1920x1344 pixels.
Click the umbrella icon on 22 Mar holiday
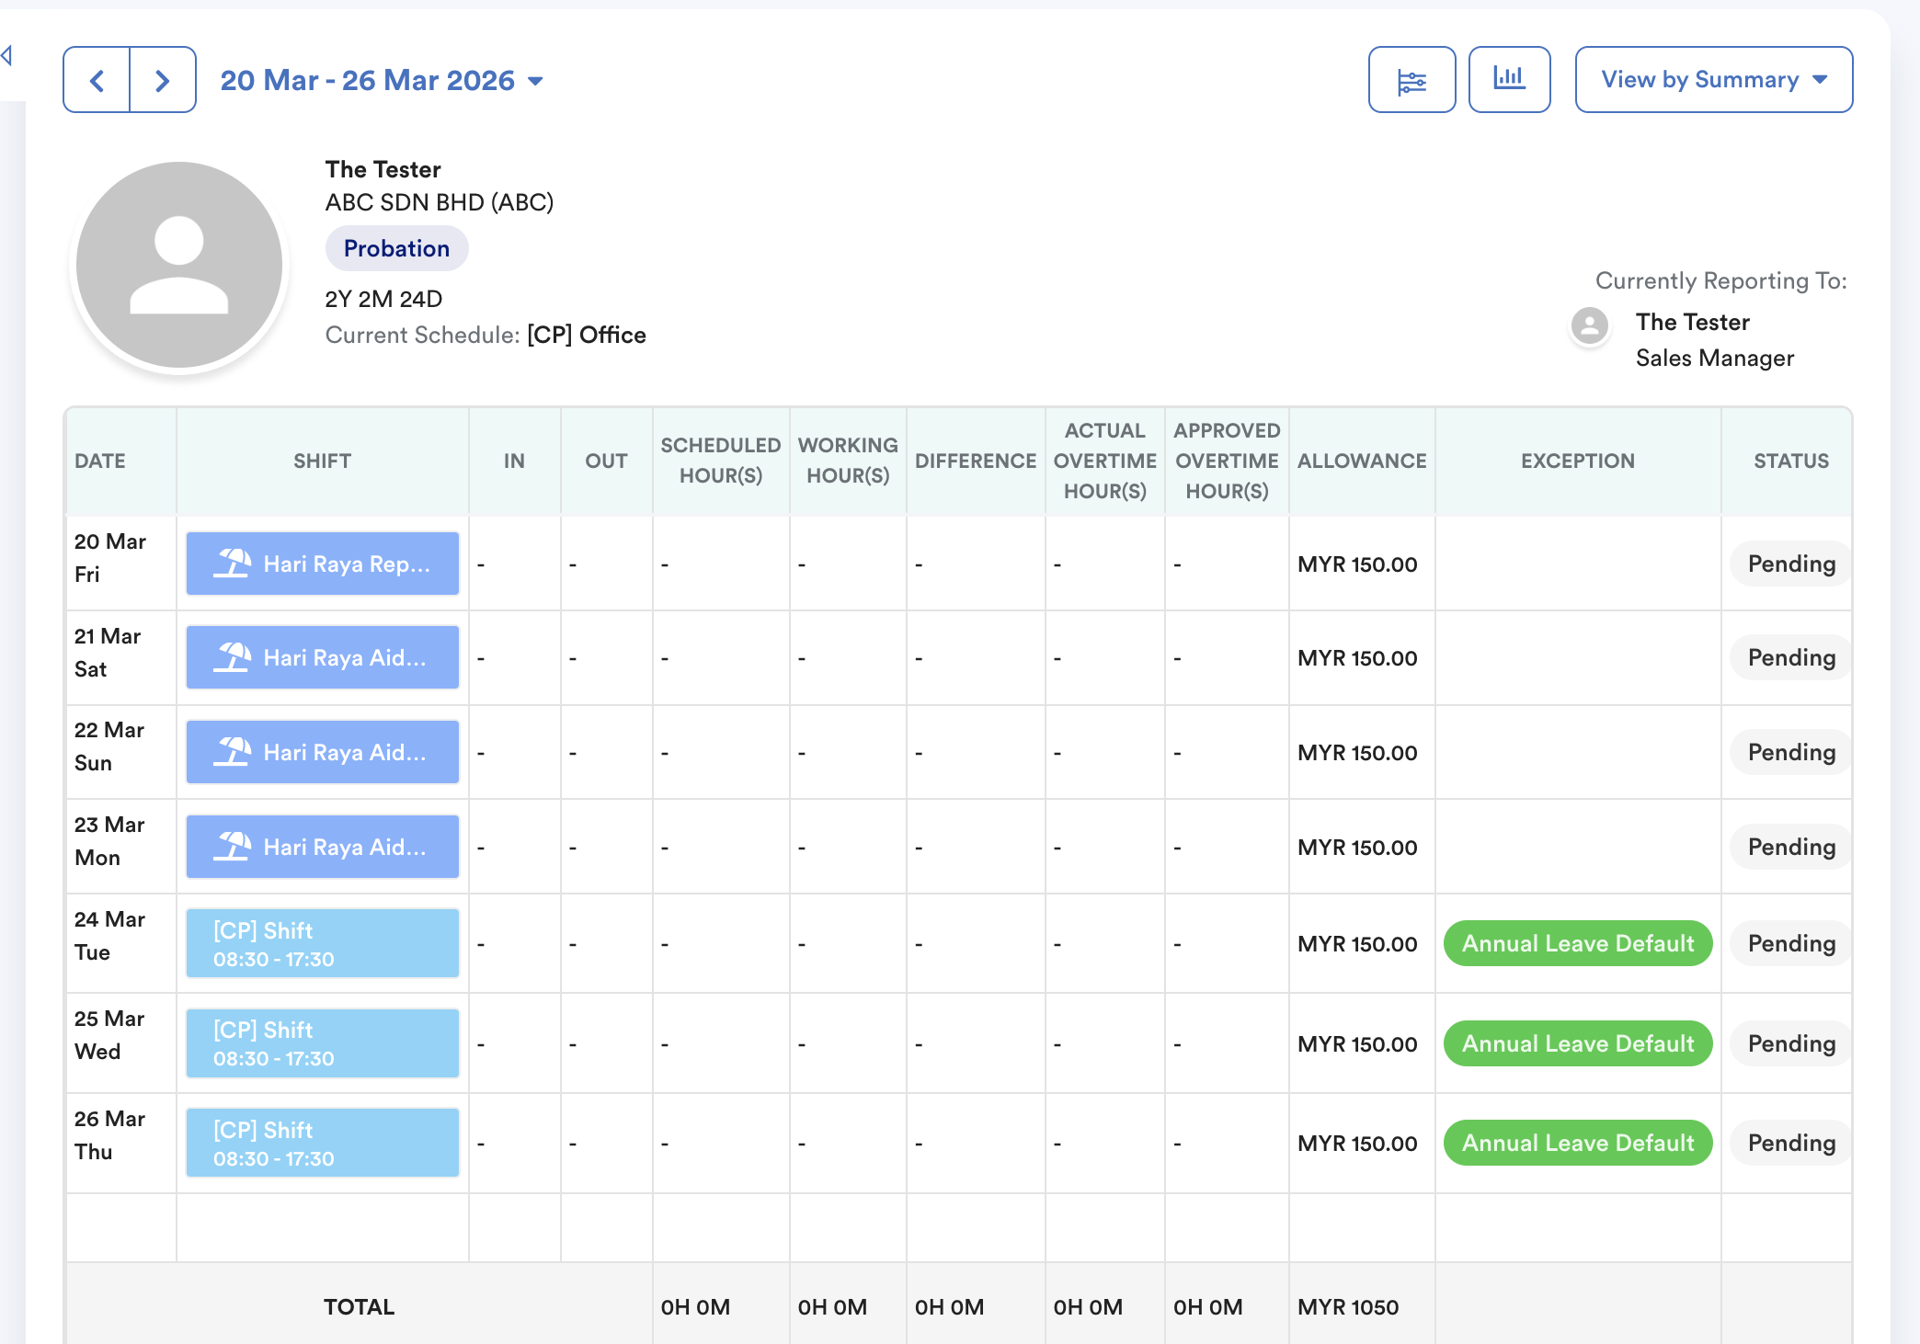(x=232, y=752)
